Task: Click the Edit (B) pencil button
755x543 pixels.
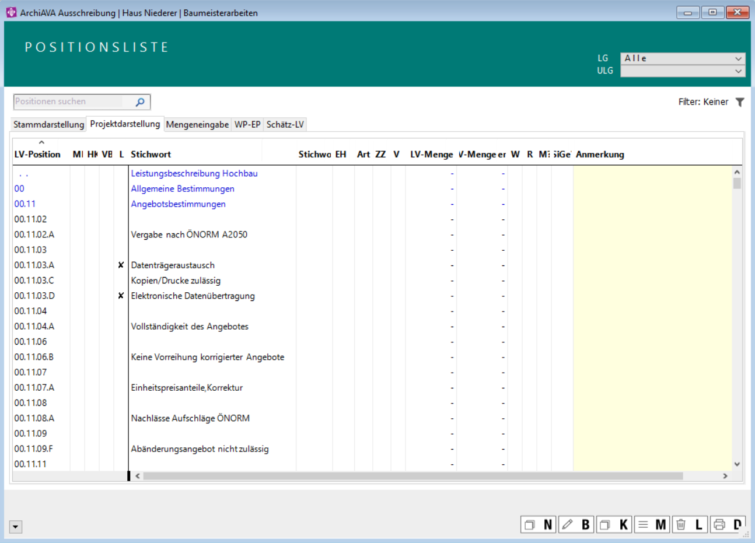Action: pyautogui.click(x=576, y=524)
